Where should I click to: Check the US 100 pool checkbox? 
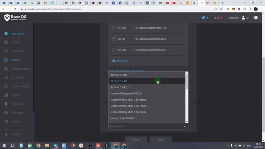pyautogui.click(x=114, y=50)
